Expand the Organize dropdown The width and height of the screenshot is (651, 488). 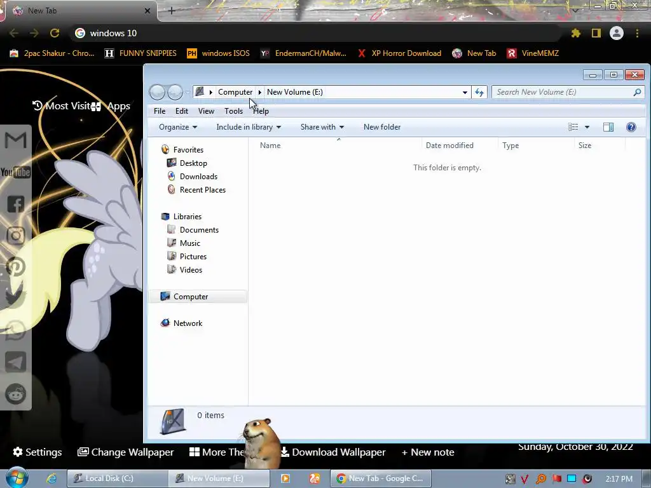[178, 127]
